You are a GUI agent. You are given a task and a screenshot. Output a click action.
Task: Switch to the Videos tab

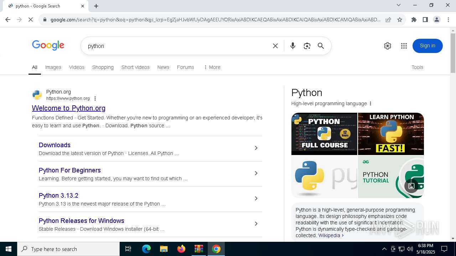(x=77, y=67)
